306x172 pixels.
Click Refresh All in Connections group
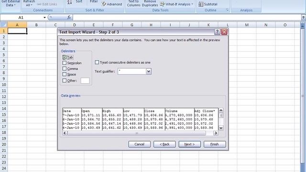(x=29, y=3)
